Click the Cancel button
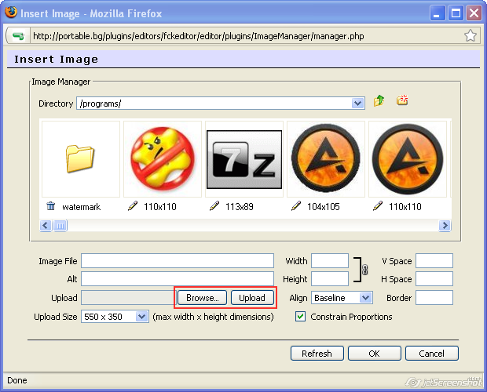The image size is (487, 392). coord(432,354)
